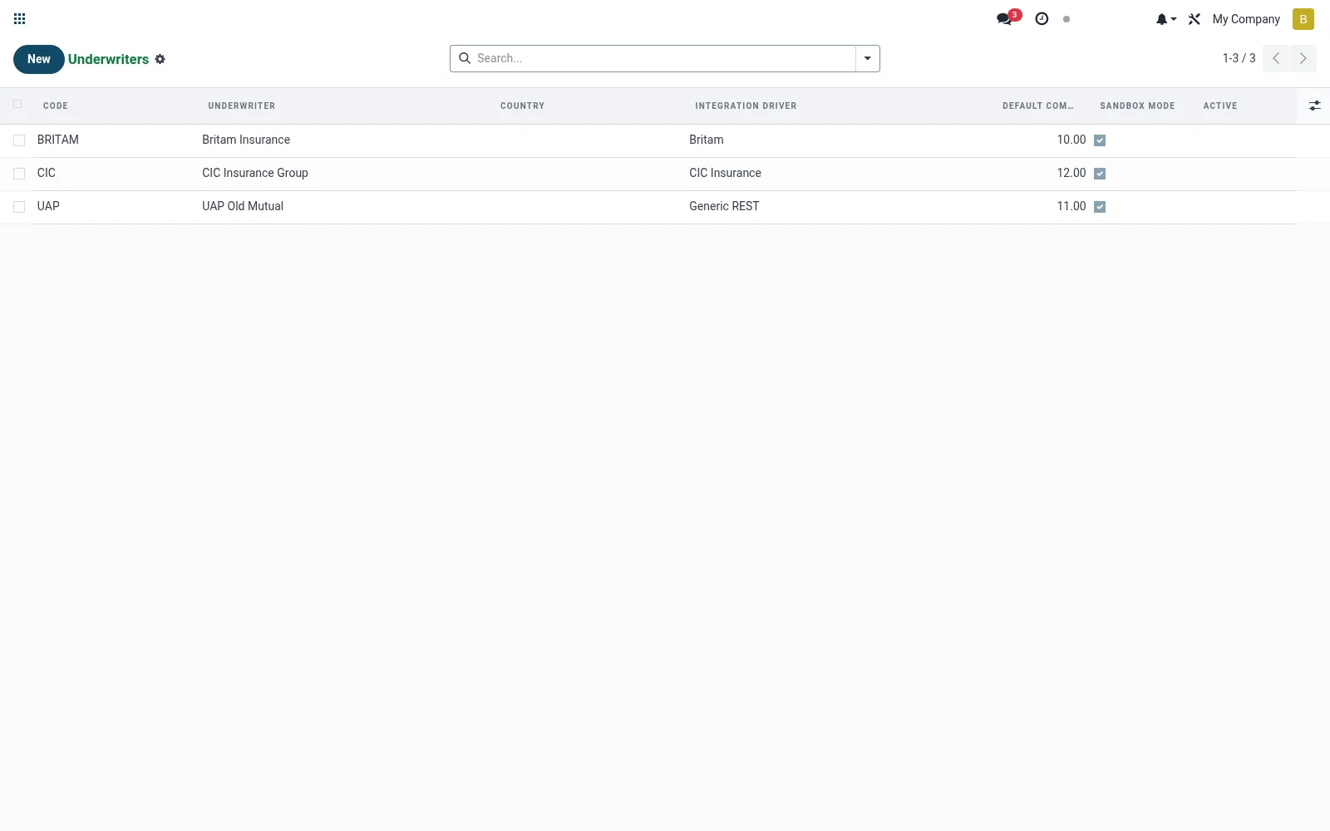Screen dimensions: 1330x831
Task: Open the main apps grid menu
Action: [20, 19]
